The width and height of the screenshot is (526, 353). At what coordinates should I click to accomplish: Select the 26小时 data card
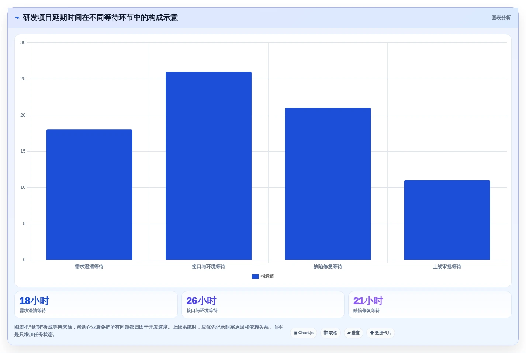(263, 305)
